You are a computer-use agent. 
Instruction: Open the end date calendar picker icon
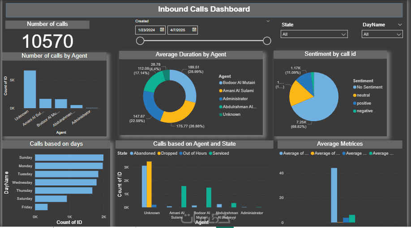pyautogui.click(x=194, y=30)
